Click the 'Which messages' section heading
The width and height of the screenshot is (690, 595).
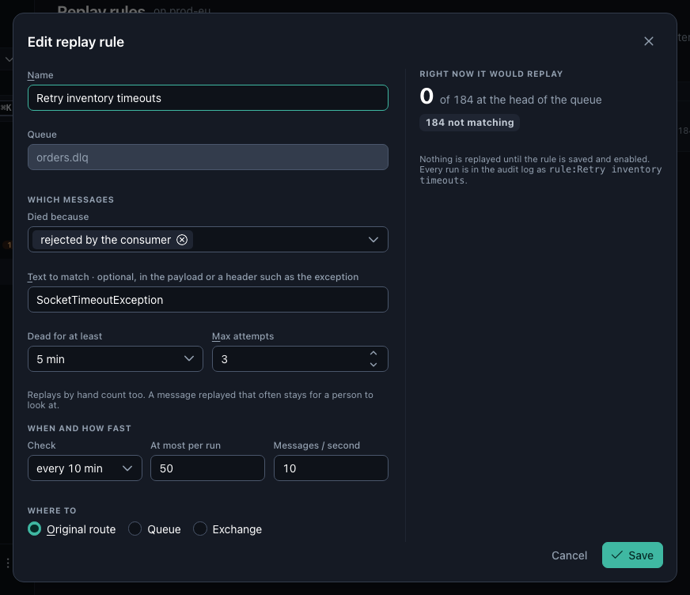[x=70, y=200]
